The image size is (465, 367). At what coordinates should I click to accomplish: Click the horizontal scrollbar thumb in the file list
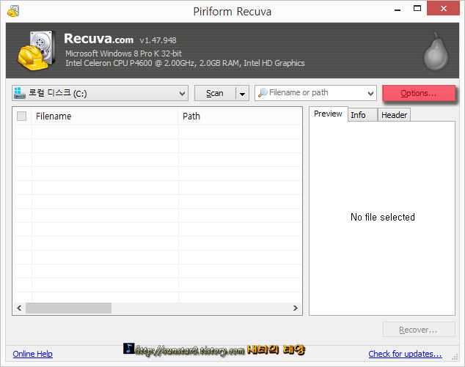68,308
